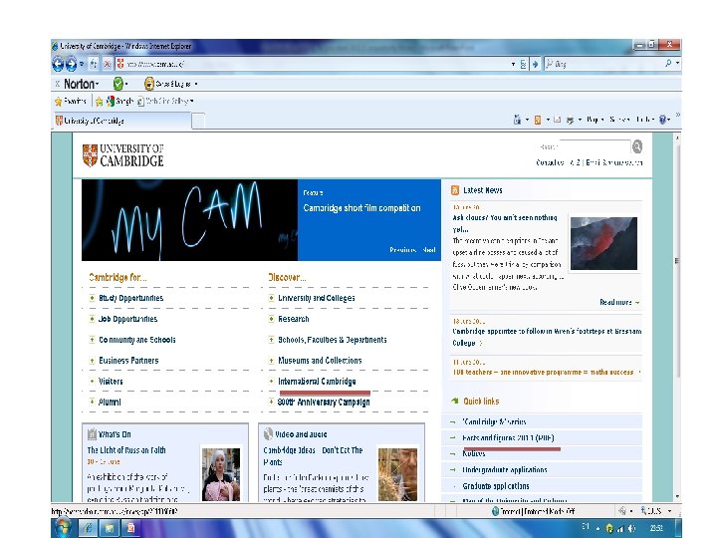Open the Visitors link
717x538 pixels.
click(111, 382)
